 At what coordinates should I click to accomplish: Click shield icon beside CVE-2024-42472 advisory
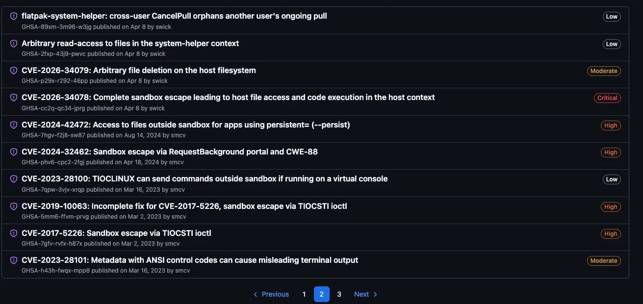(14, 125)
